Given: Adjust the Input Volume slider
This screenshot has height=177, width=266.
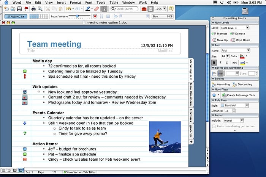Looking at the screenshot, I should point(77,16).
